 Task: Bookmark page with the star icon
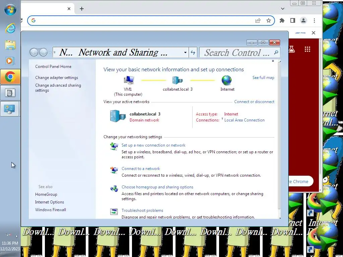coord(269,20)
